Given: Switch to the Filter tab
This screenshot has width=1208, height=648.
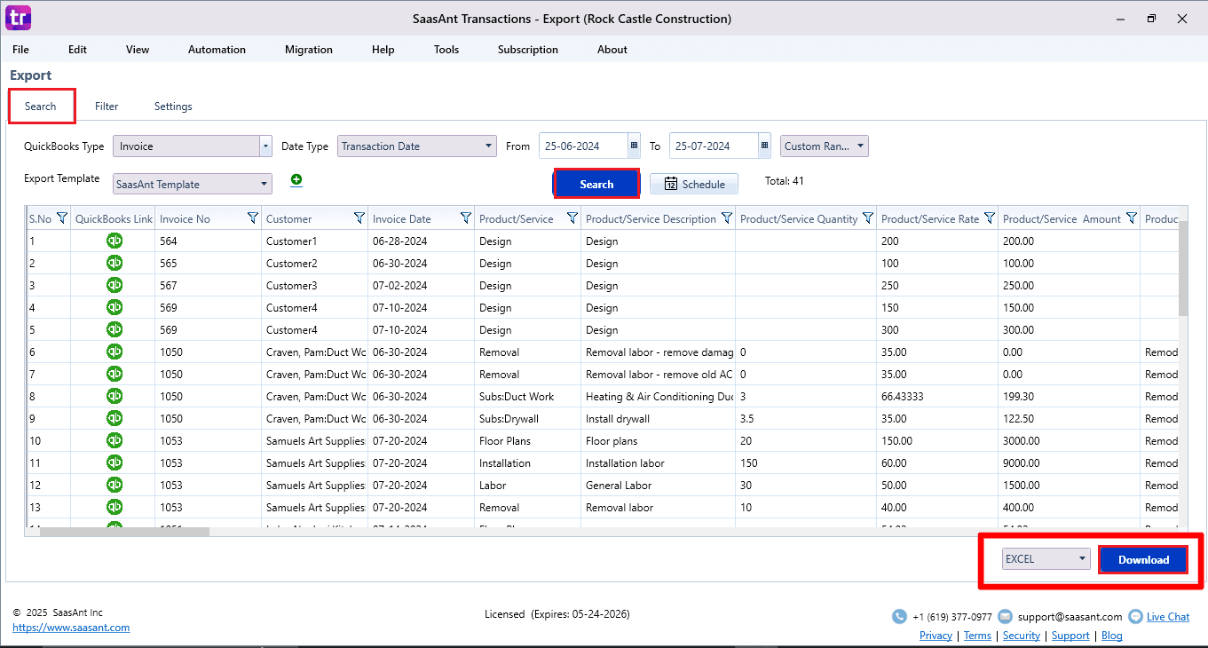Looking at the screenshot, I should [107, 106].
